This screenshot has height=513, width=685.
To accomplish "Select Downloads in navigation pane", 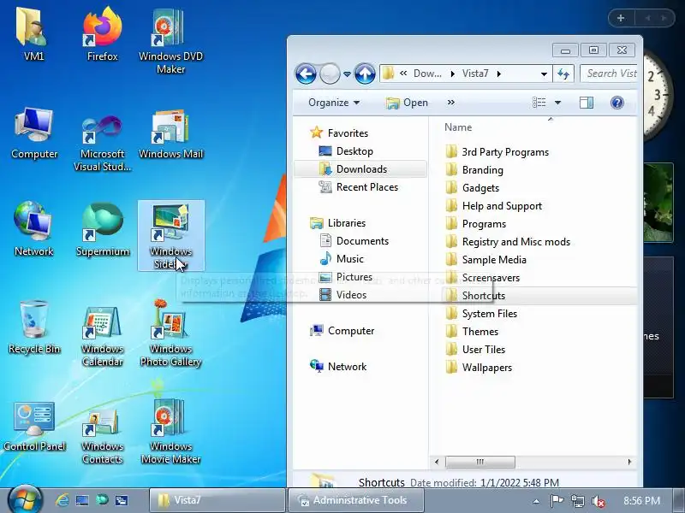I will (x=360, y=169).
